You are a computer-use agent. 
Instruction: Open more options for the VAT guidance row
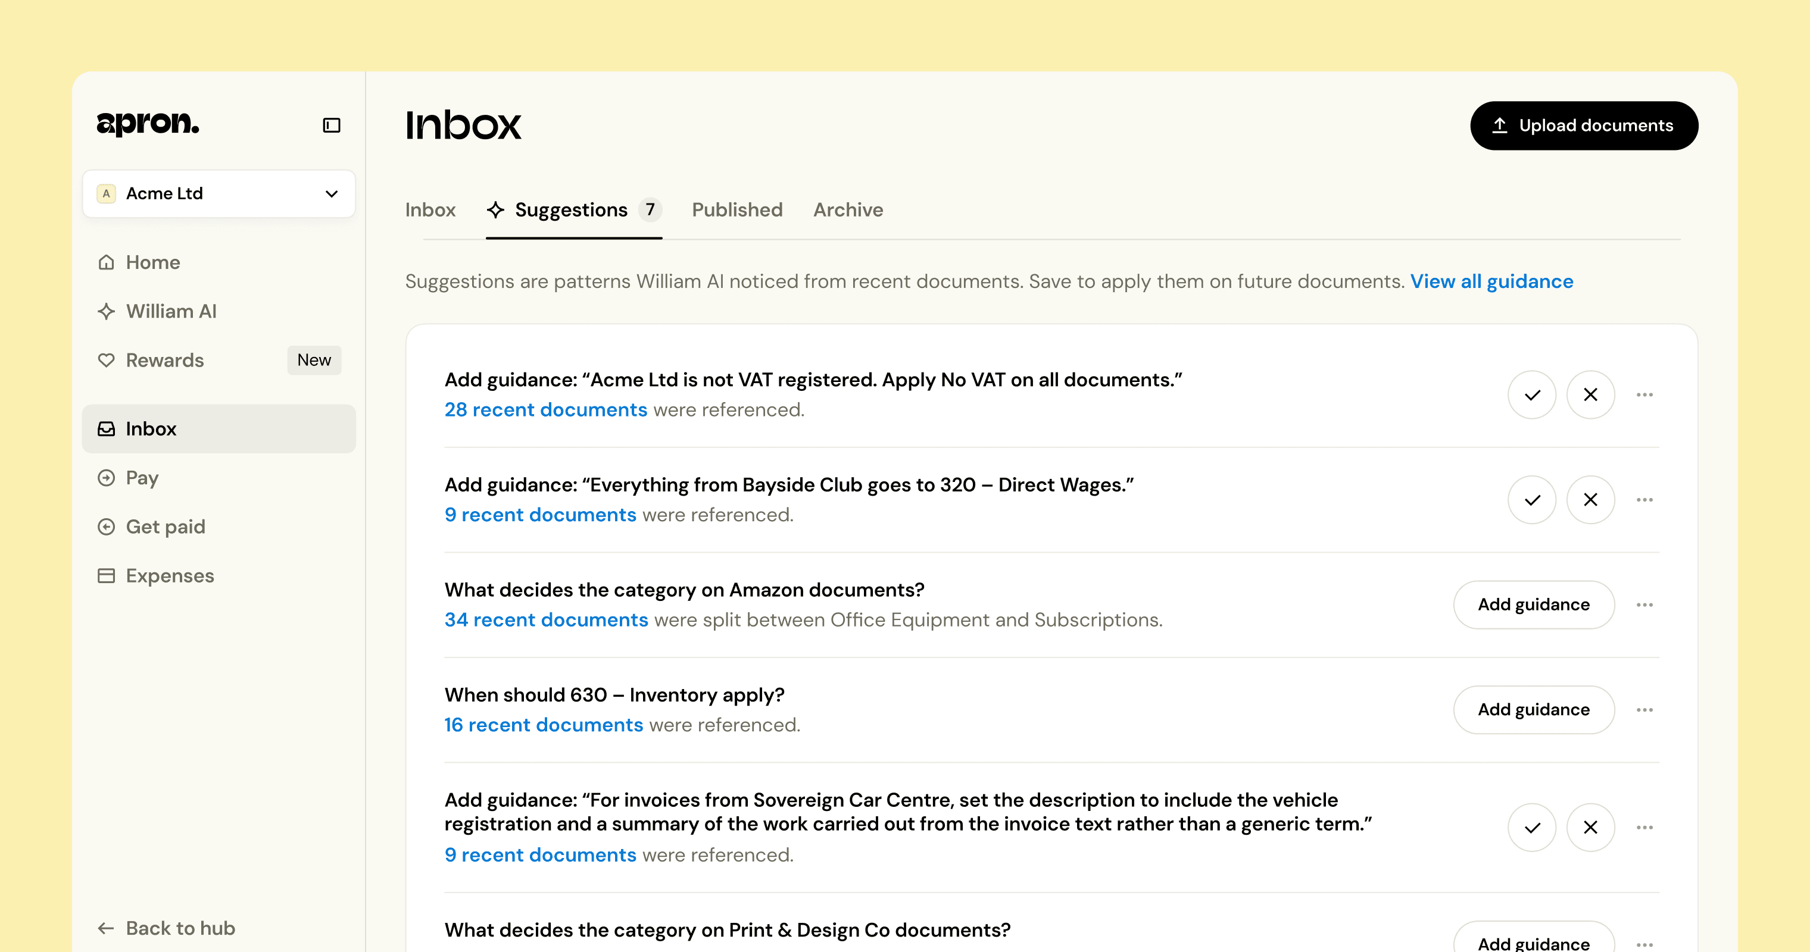[1644, 394]
